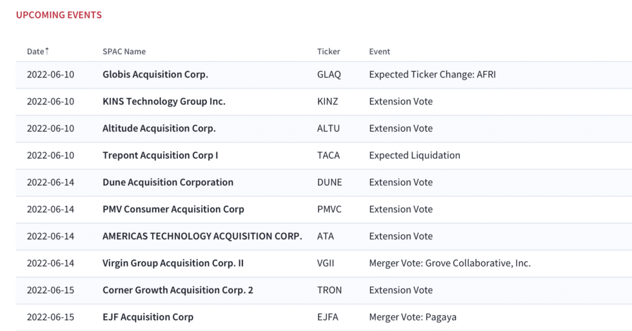Select the Merger Vote: Pagaya event
The image size is (632, 331).
point(413,317)
